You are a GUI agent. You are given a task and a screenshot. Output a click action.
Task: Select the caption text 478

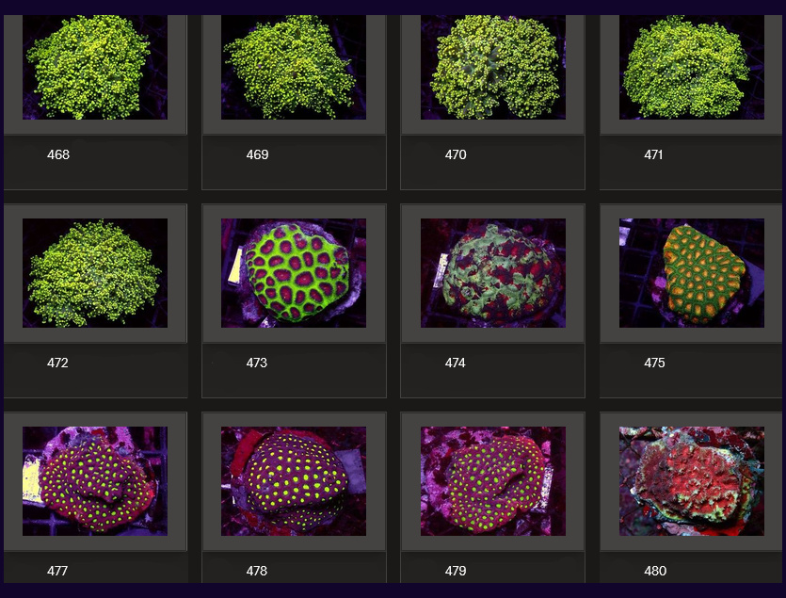(257, 571)
